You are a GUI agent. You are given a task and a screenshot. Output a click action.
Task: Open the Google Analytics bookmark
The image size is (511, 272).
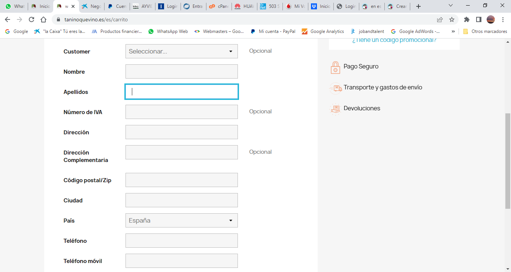point(323,31)
